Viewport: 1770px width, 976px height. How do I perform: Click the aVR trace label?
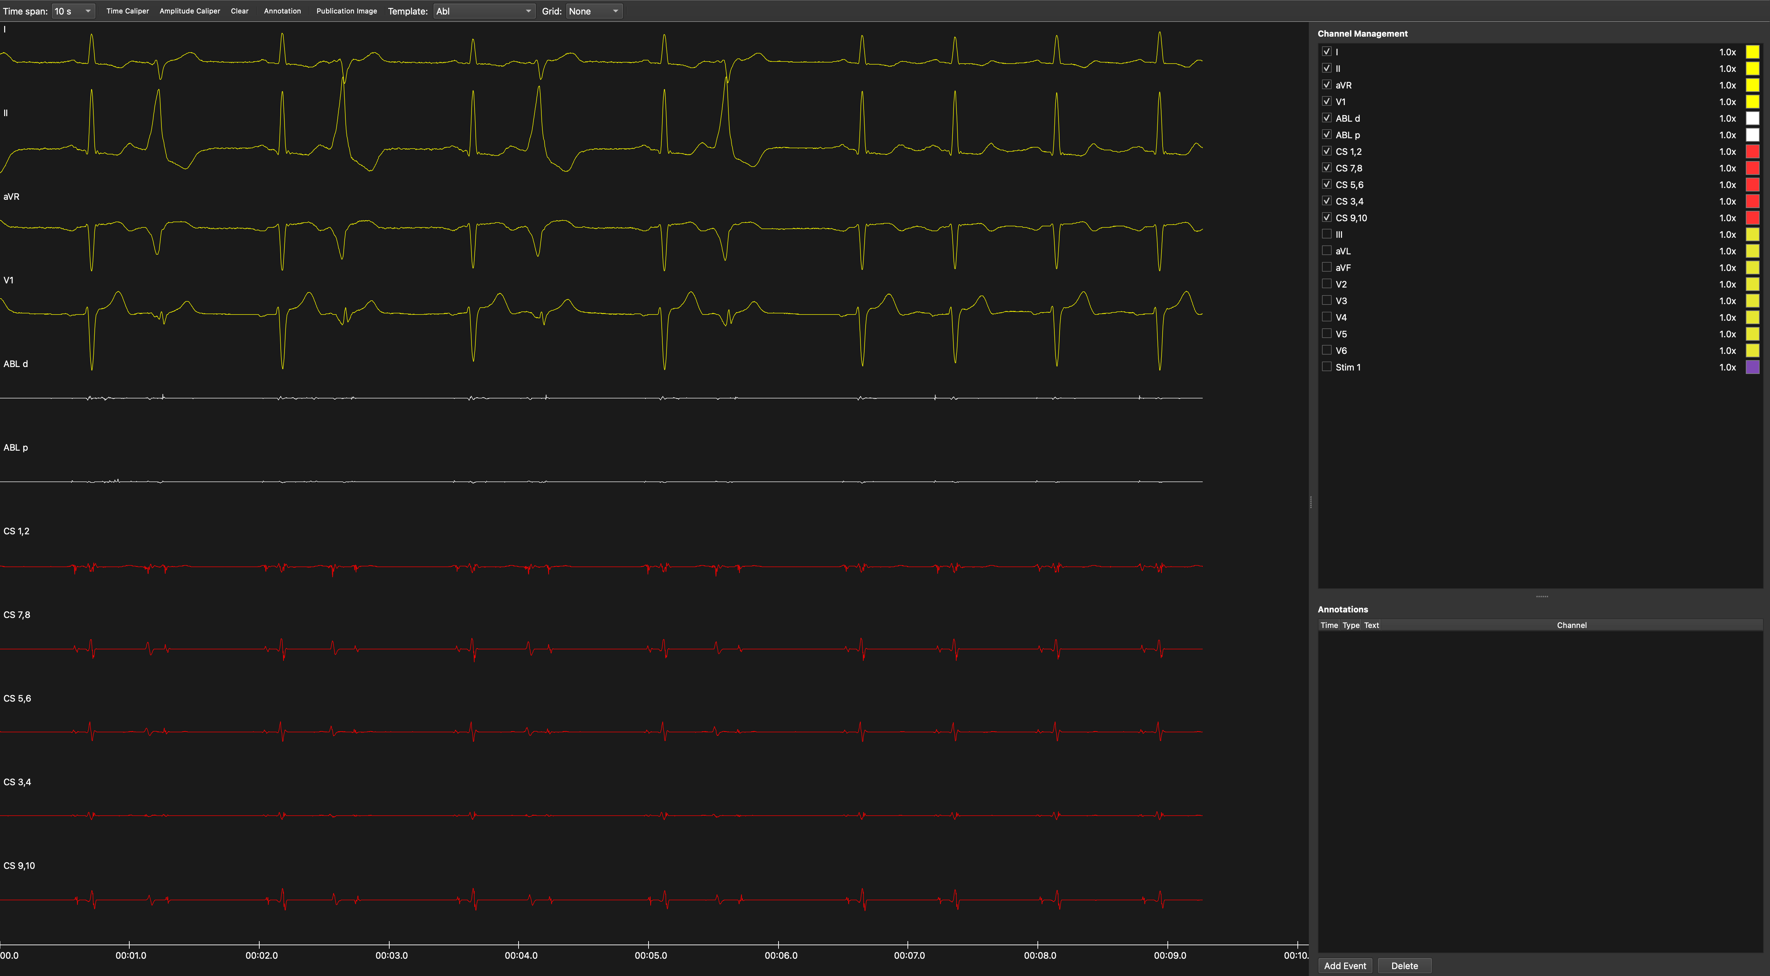(x=11, y=196)
